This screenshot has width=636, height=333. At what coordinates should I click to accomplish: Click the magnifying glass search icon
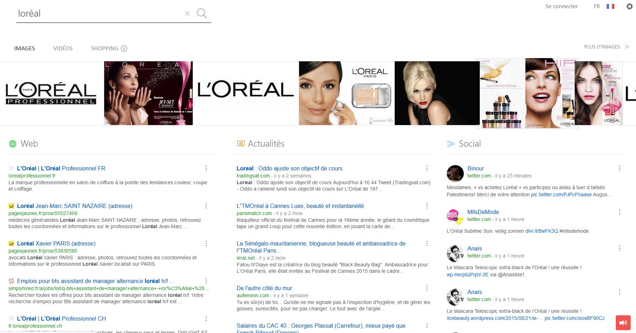202,13
